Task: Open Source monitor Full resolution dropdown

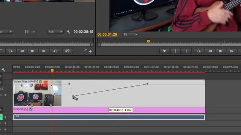Action: pos(55,32)
